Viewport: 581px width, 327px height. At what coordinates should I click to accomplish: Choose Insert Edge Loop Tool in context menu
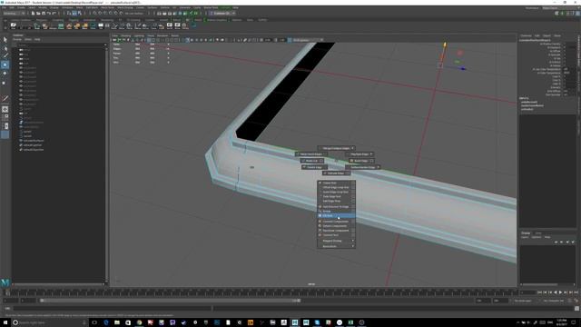point(336,192)
